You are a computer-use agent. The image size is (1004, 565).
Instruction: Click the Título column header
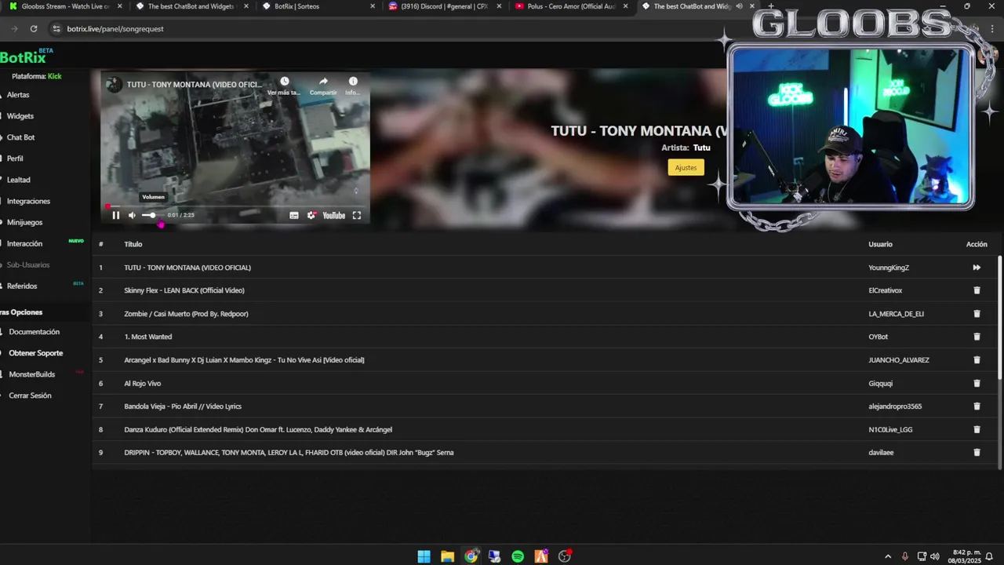pos(133,244)
